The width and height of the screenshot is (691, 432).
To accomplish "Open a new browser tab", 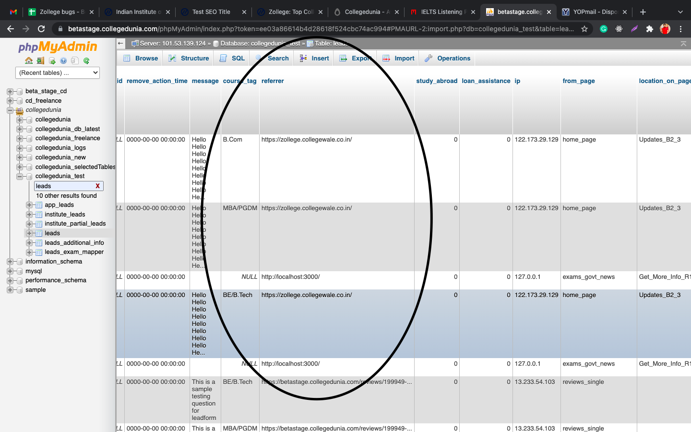I will point(643,12).
